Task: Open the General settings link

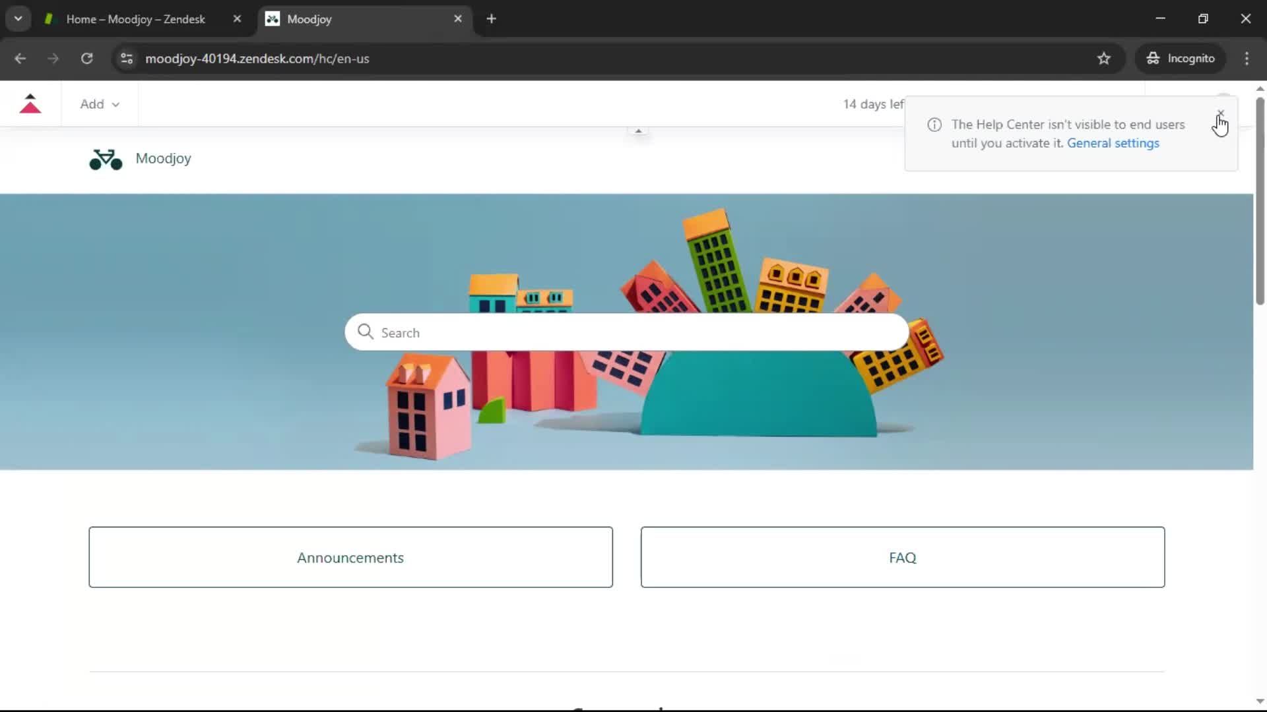Action: coord(1113,143)
